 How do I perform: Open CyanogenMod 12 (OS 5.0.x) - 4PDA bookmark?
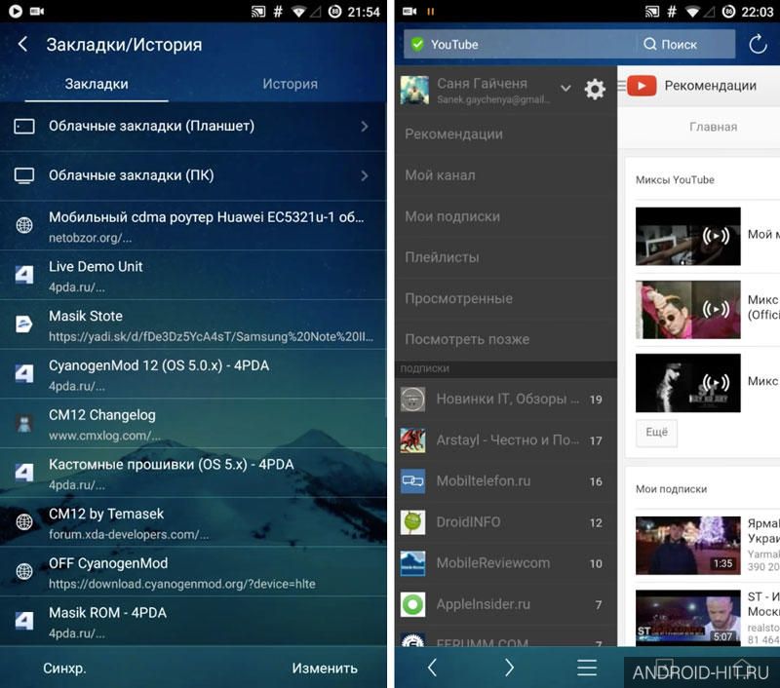[x=193, y=374]
